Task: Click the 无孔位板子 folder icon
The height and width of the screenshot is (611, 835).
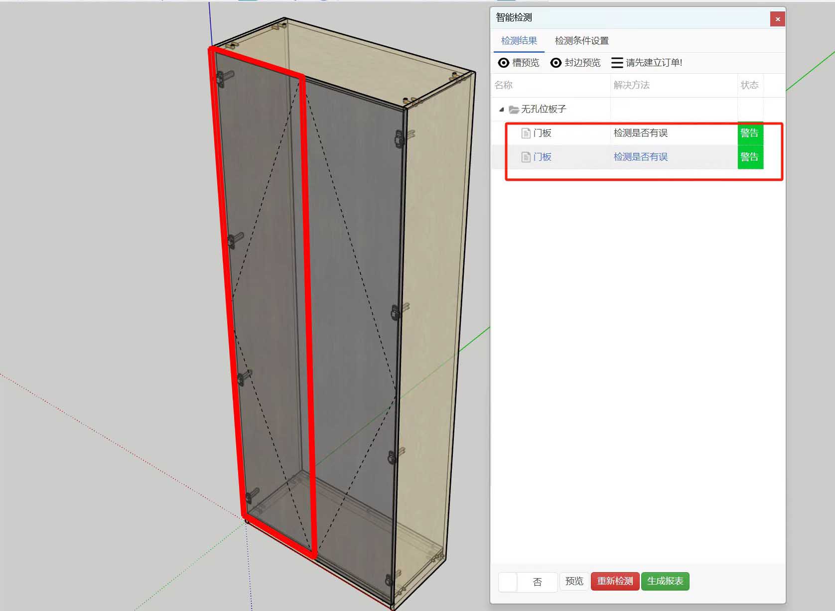Action: 514,110
